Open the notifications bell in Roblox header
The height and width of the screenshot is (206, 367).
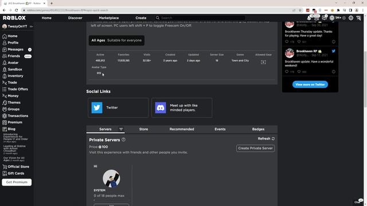309,18
